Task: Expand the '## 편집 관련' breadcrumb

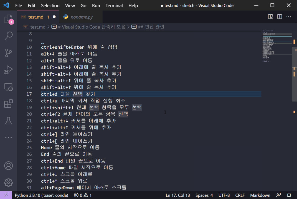Action: click(x=151, y=27)
